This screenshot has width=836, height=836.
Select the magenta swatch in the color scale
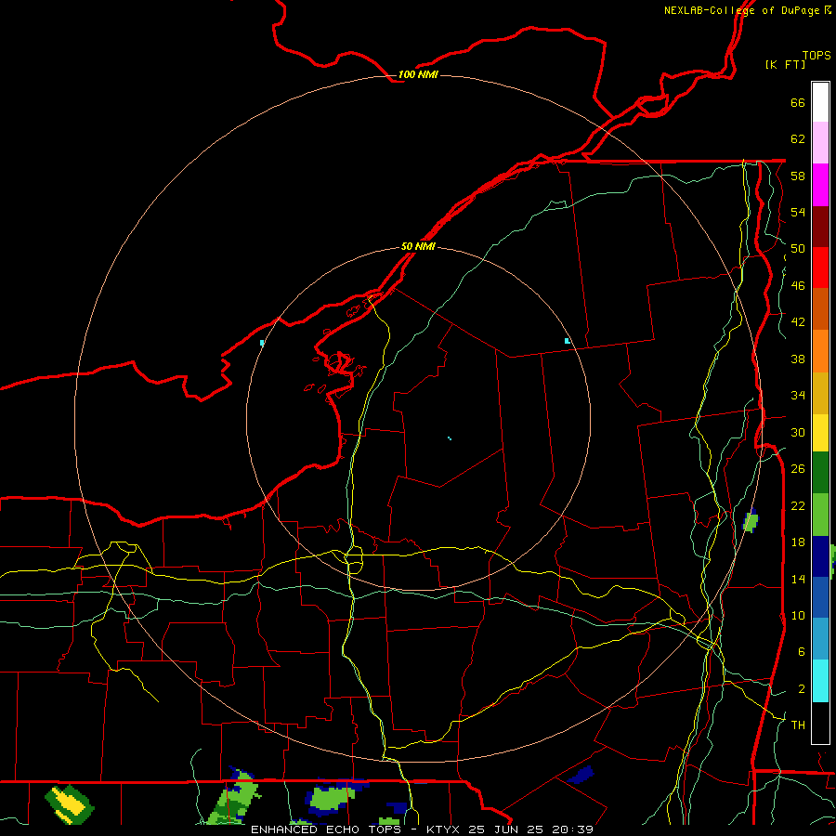pos(820,185)
